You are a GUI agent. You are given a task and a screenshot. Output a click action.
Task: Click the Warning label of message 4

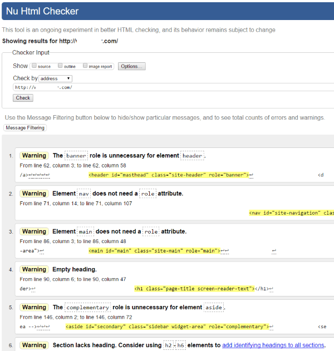(34, 269)
